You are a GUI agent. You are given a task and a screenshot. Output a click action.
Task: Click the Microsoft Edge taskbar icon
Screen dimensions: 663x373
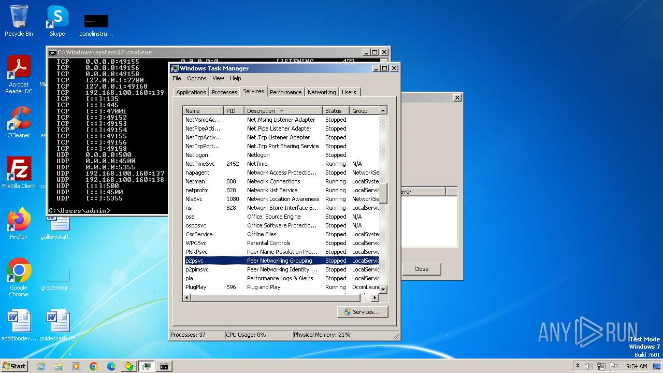[x=111, y=366]
